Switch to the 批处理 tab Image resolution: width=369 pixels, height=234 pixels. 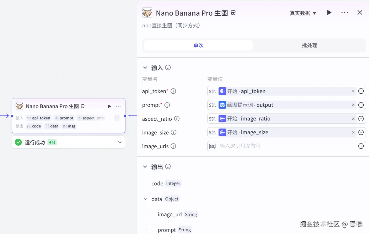tap(309, 45)
